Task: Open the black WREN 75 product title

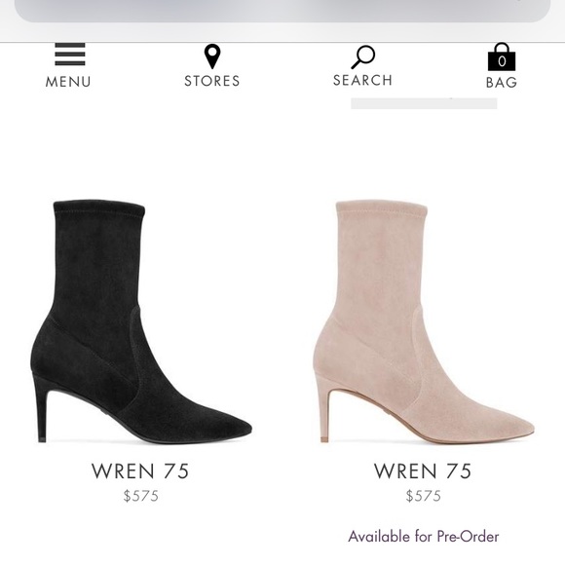Action: point(140,471)
